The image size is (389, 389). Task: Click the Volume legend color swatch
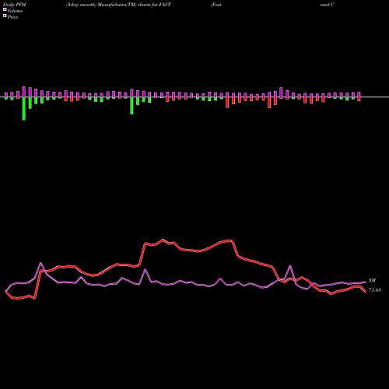coord(5,9)
